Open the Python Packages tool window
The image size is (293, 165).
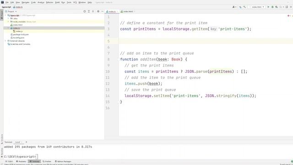click(63, 161)
